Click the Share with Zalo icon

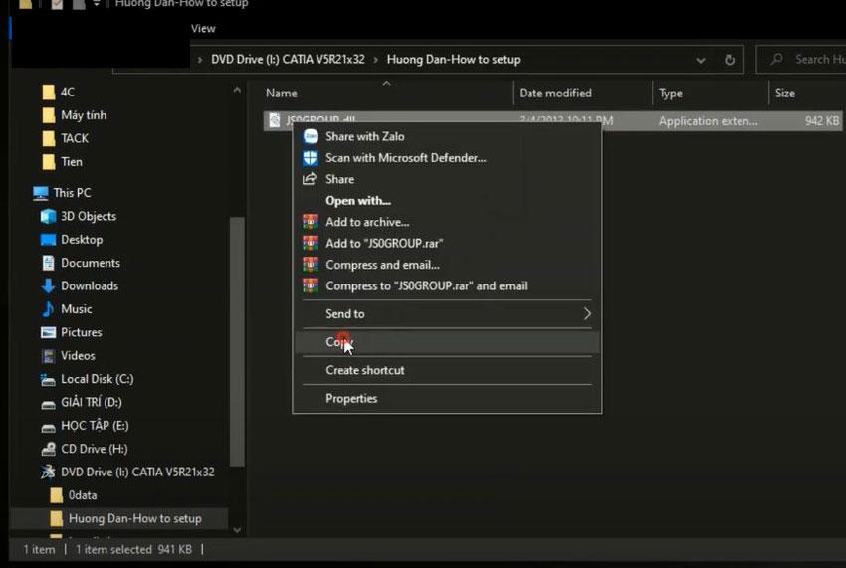coord(311,136)
